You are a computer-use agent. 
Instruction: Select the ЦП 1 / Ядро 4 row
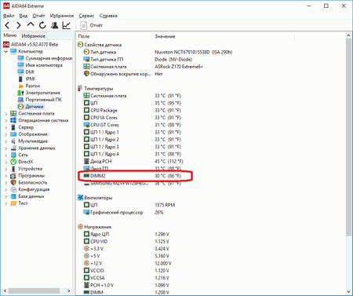133,154
